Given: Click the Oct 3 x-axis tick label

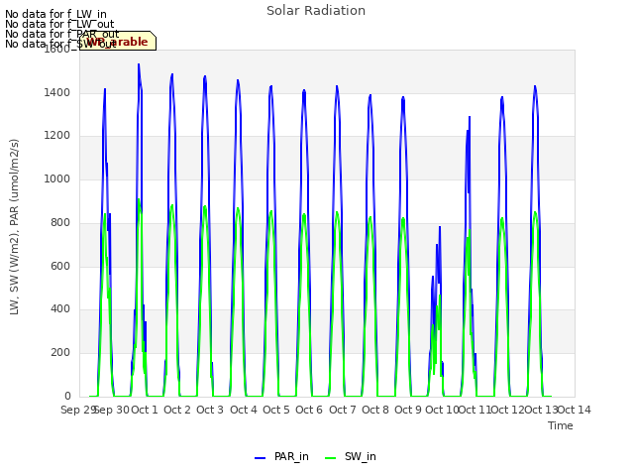Looking at the screenshot, I should (x=210, y=410).
